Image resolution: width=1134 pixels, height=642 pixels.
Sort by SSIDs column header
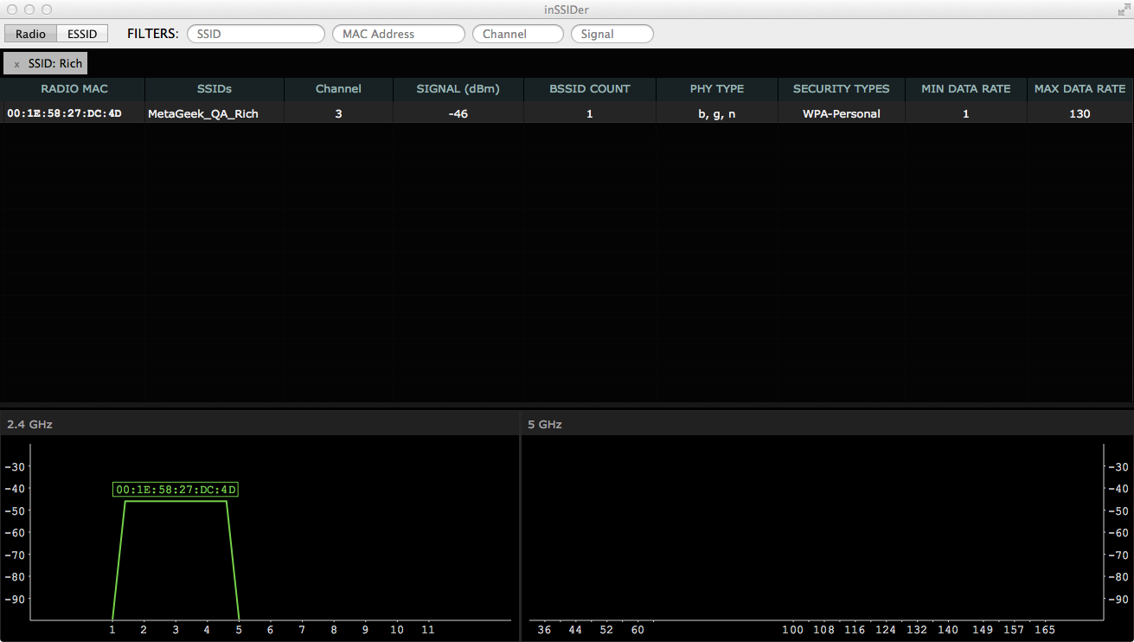pyautogui.click(x=215, y=88)
